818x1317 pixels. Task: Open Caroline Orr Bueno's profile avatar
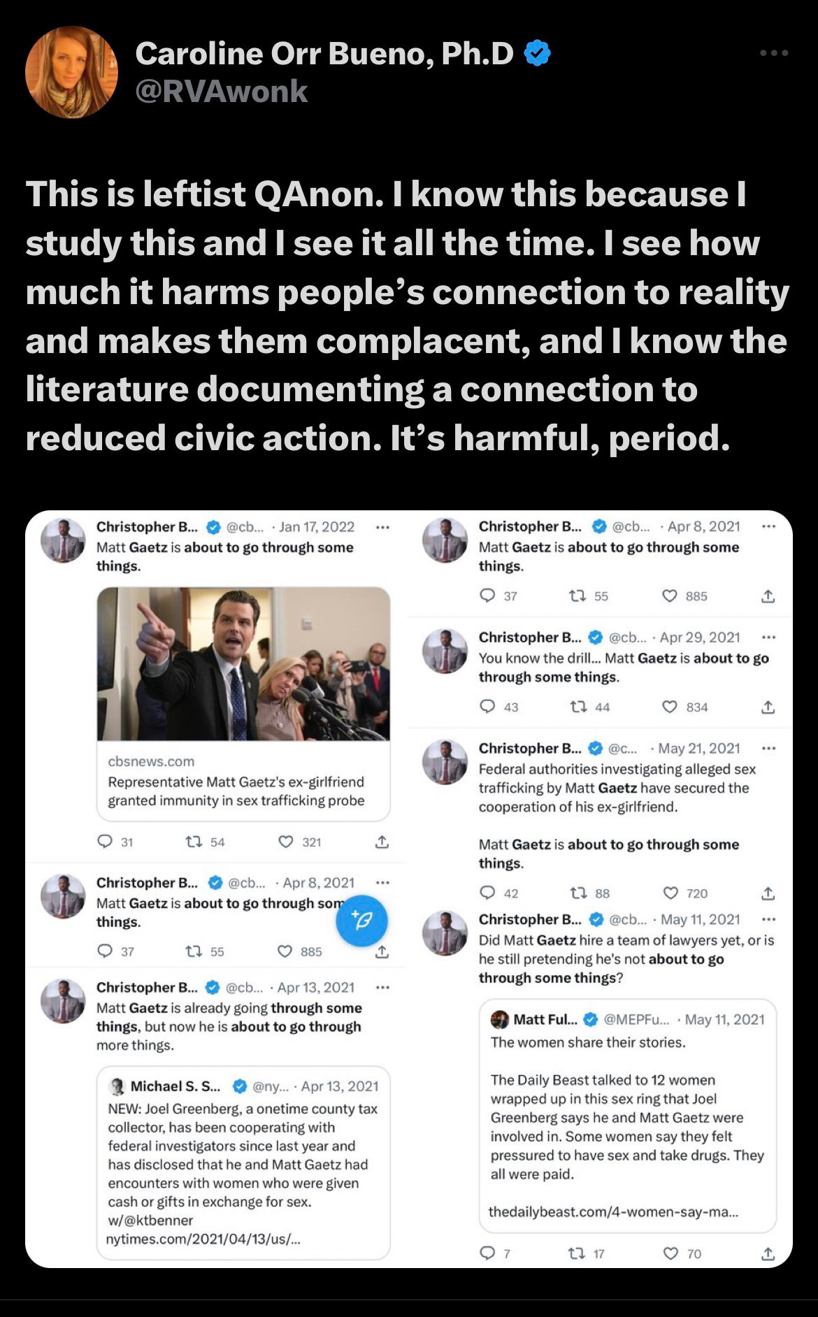71,72
